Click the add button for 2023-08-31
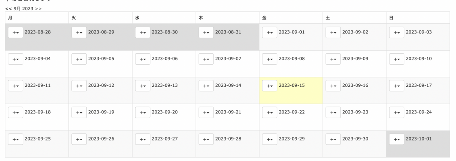 click(x=206, y=33)
